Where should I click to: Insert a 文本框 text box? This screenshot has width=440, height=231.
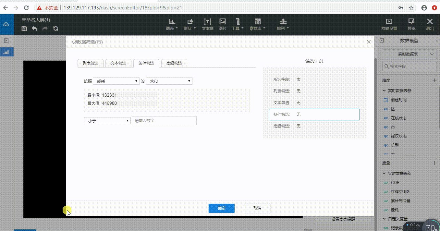pyautogui.click(x=208, y=24)
